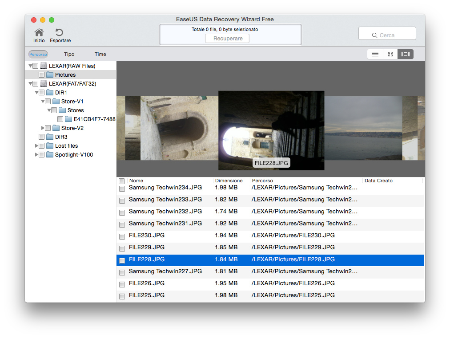Expand the Spotlight-V100 folder
Screen dimensions: 450x338
[36, 154]
